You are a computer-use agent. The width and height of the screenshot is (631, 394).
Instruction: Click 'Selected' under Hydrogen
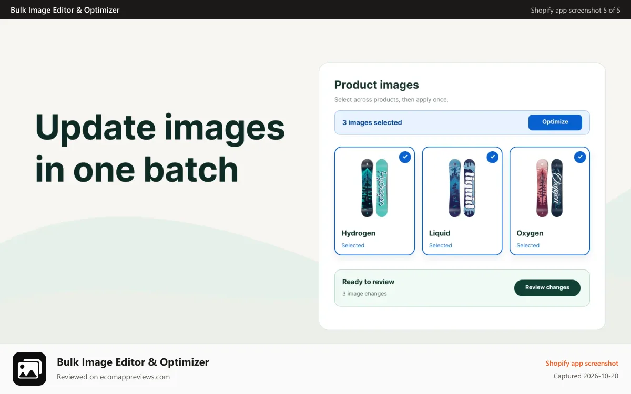pos(353,245)
